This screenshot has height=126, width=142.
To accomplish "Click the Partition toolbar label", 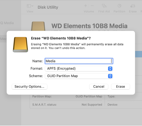I will tap(119, 11).
